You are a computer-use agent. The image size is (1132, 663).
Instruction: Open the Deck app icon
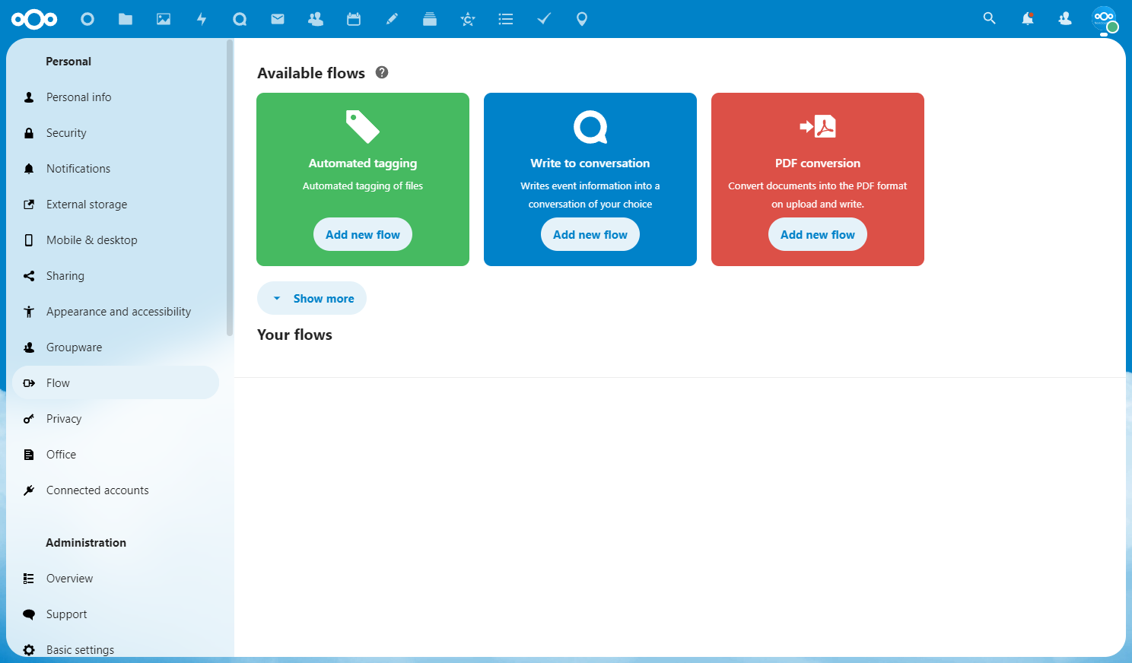click(x=430, y=19)
